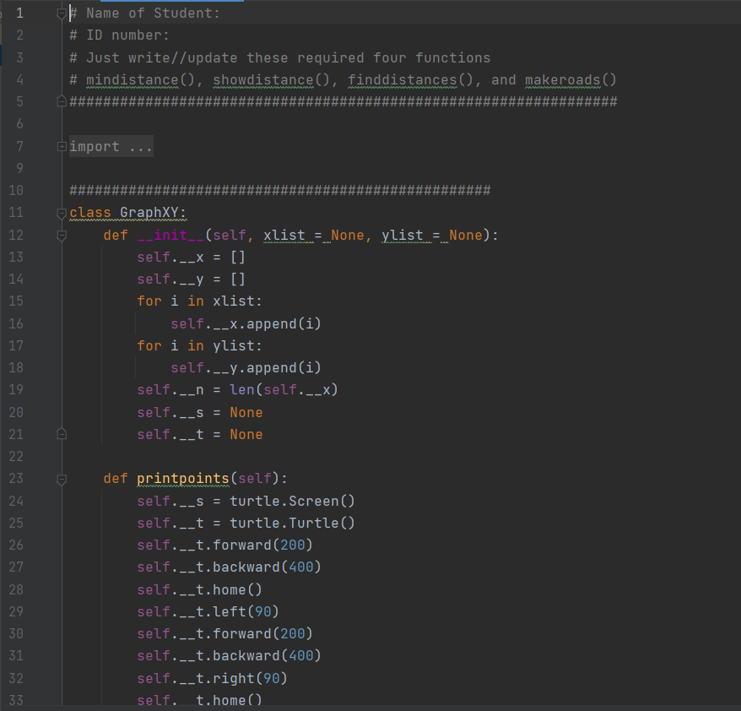
Task: Click 'right(90)' call on line 32
Action: 250,678
